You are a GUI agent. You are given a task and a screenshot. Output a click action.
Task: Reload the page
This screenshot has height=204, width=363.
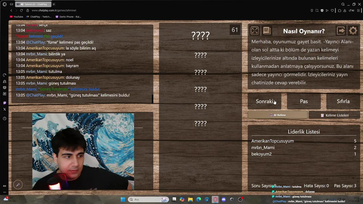[x=21, y=10]
